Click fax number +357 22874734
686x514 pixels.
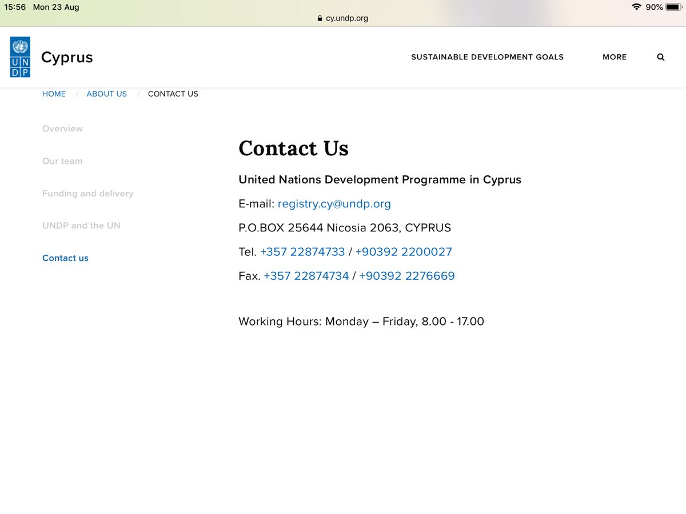coord(306,276)
